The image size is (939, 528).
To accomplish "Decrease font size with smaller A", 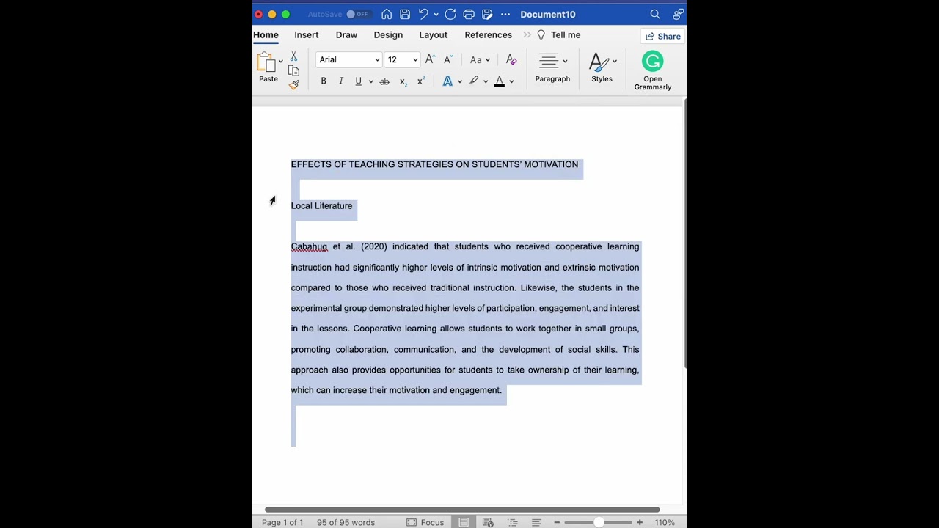I will coord(447,59).
